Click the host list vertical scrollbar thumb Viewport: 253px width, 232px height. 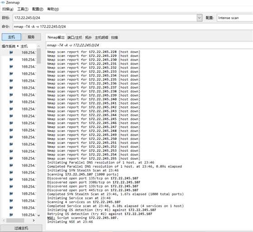[38, 56]
